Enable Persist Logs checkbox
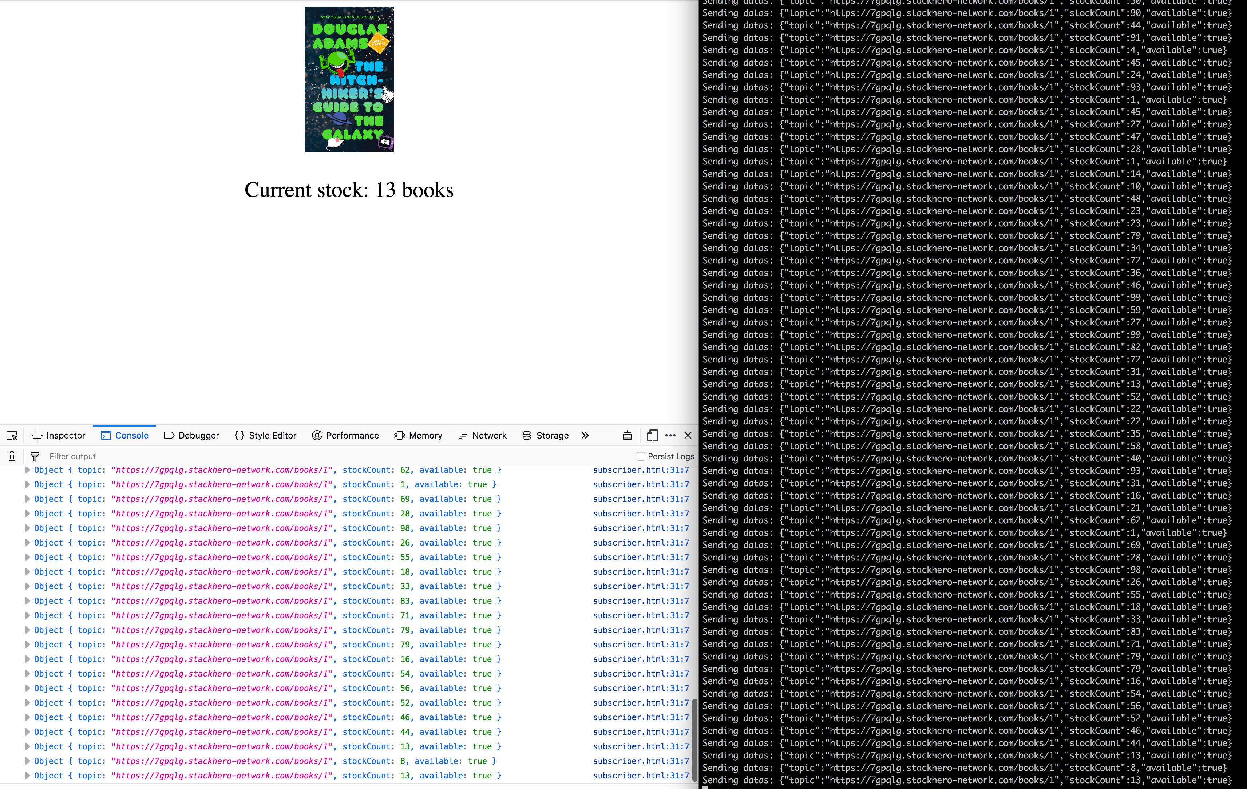 (641, 456)
